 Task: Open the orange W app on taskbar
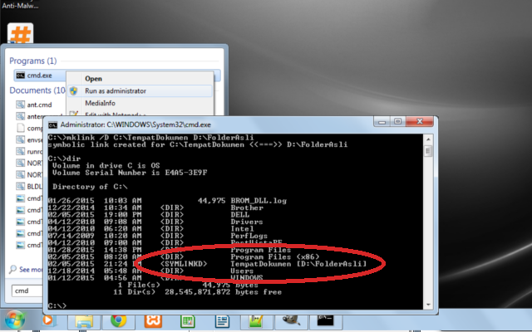154,320
